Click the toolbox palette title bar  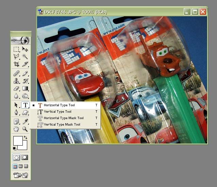(21, 34)
